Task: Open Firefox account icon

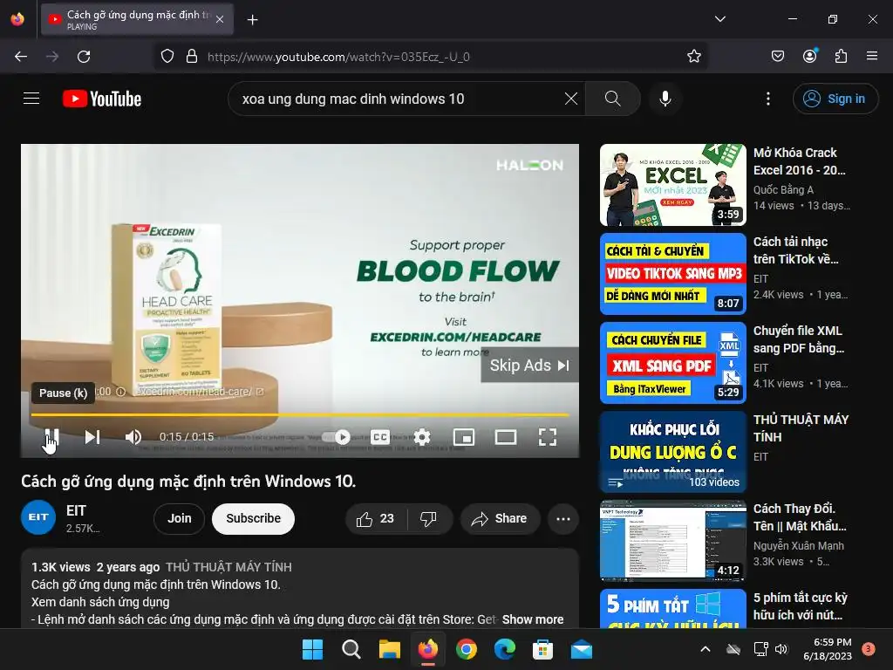Action: coord(809,57)
